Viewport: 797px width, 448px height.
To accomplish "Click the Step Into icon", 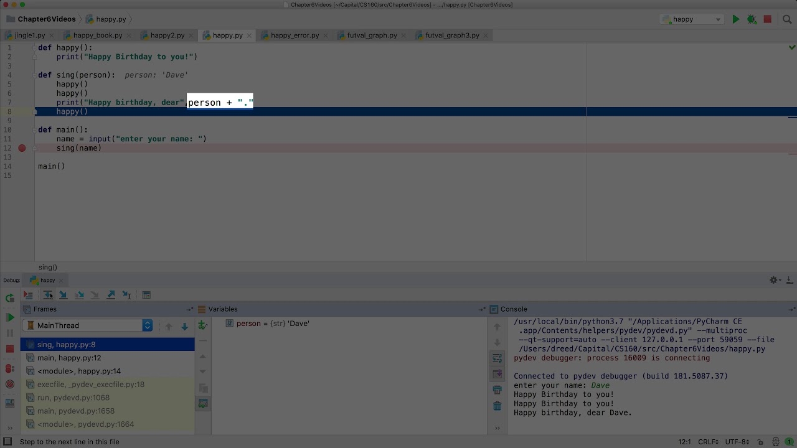I will point(63,295).
